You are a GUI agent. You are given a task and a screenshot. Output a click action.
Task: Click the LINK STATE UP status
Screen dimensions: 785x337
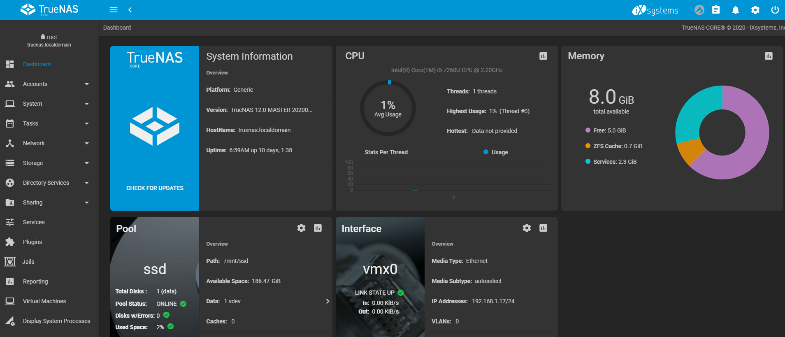(379, 293)
